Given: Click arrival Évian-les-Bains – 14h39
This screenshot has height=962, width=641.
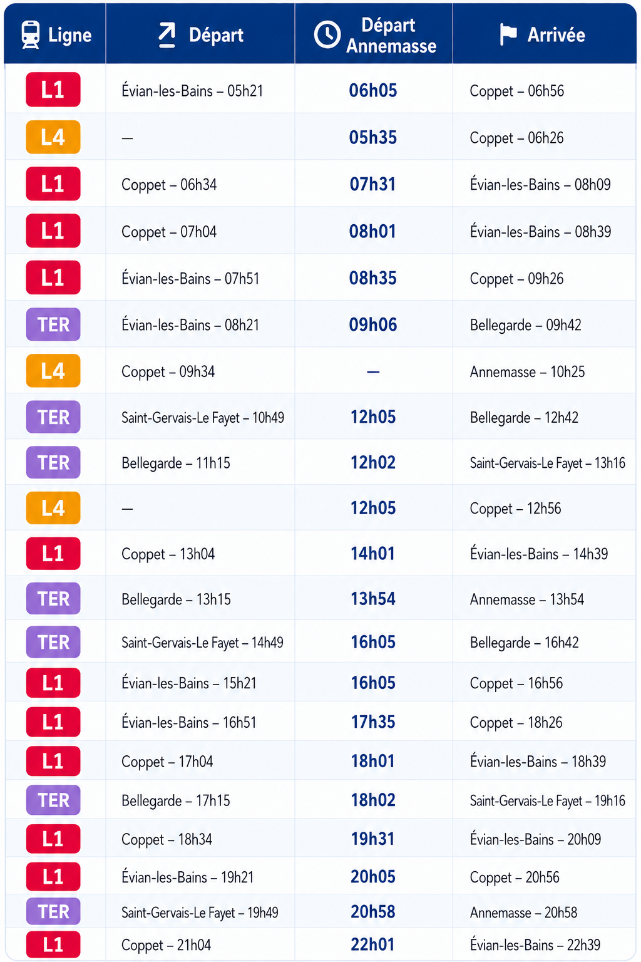Looking at the screenshot, I should [539, 554].
